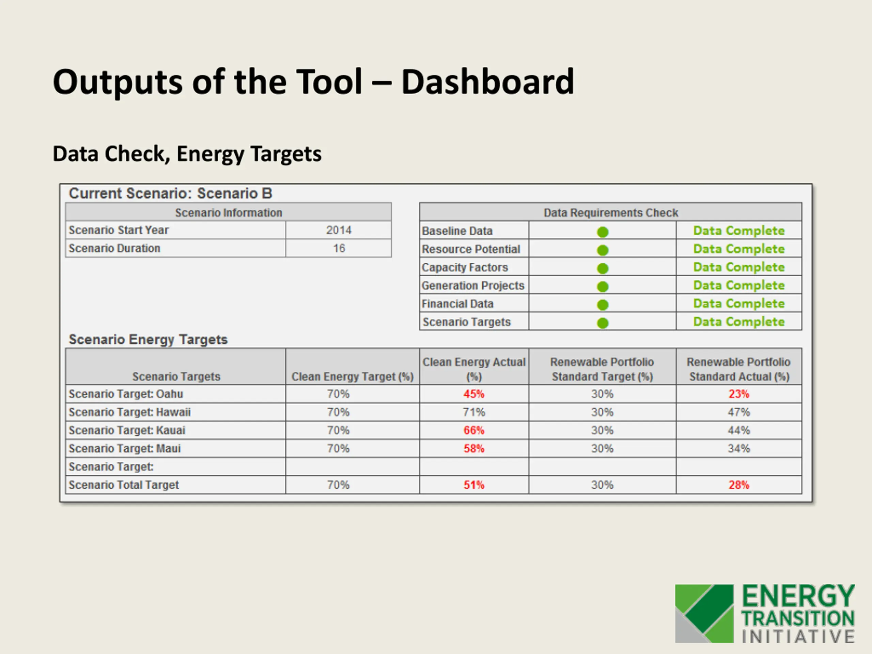The height and width of the screenshot is (654, 872).
Task: Select total RPS actual 28%
Action: (x=739, y=485)
